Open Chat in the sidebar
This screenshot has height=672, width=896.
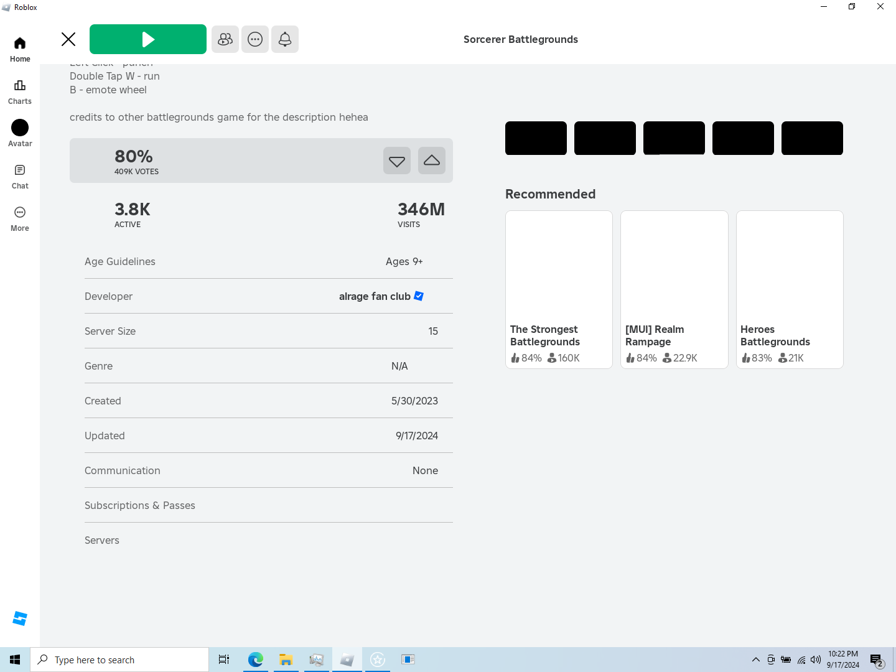20,176
